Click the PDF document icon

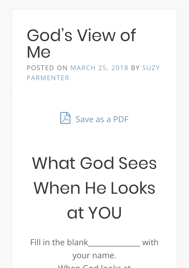pos(65,118)
